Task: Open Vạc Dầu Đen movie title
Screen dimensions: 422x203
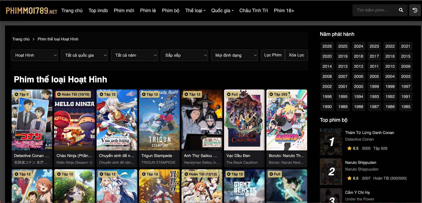Action: pos(238,156)
